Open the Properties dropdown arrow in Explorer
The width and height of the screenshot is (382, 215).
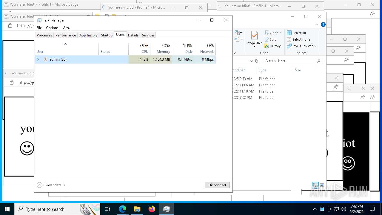254,47
